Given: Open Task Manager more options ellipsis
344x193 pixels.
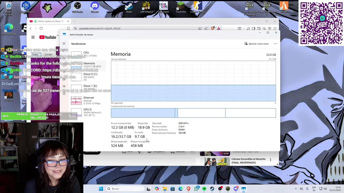Looking at the screenshot, I should (275, 44).
